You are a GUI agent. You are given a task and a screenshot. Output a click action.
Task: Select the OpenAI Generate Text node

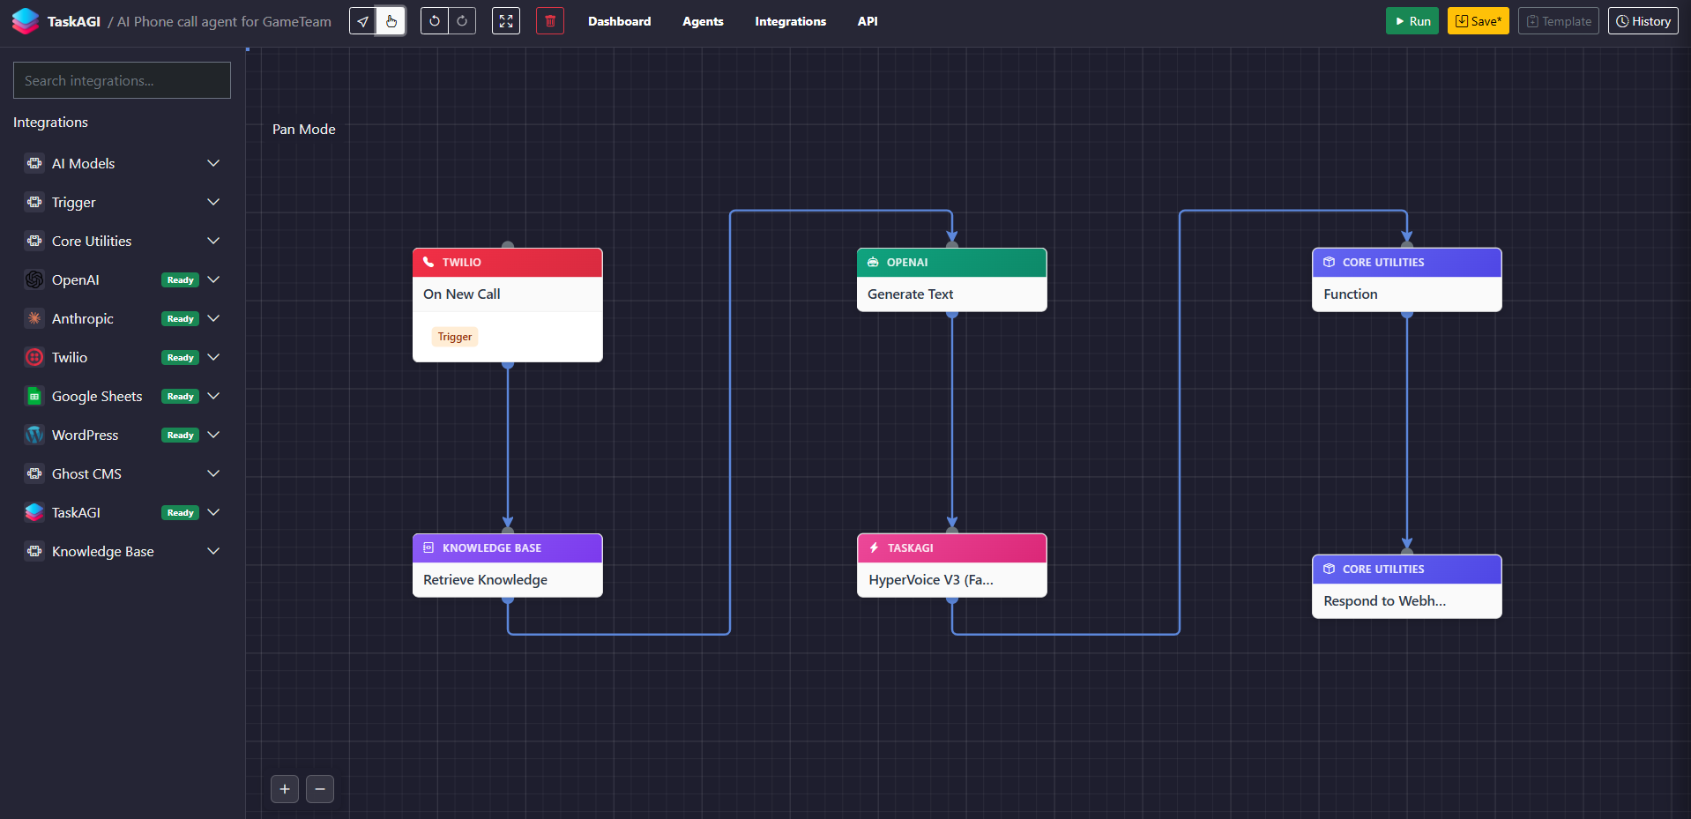coord(952,279)
